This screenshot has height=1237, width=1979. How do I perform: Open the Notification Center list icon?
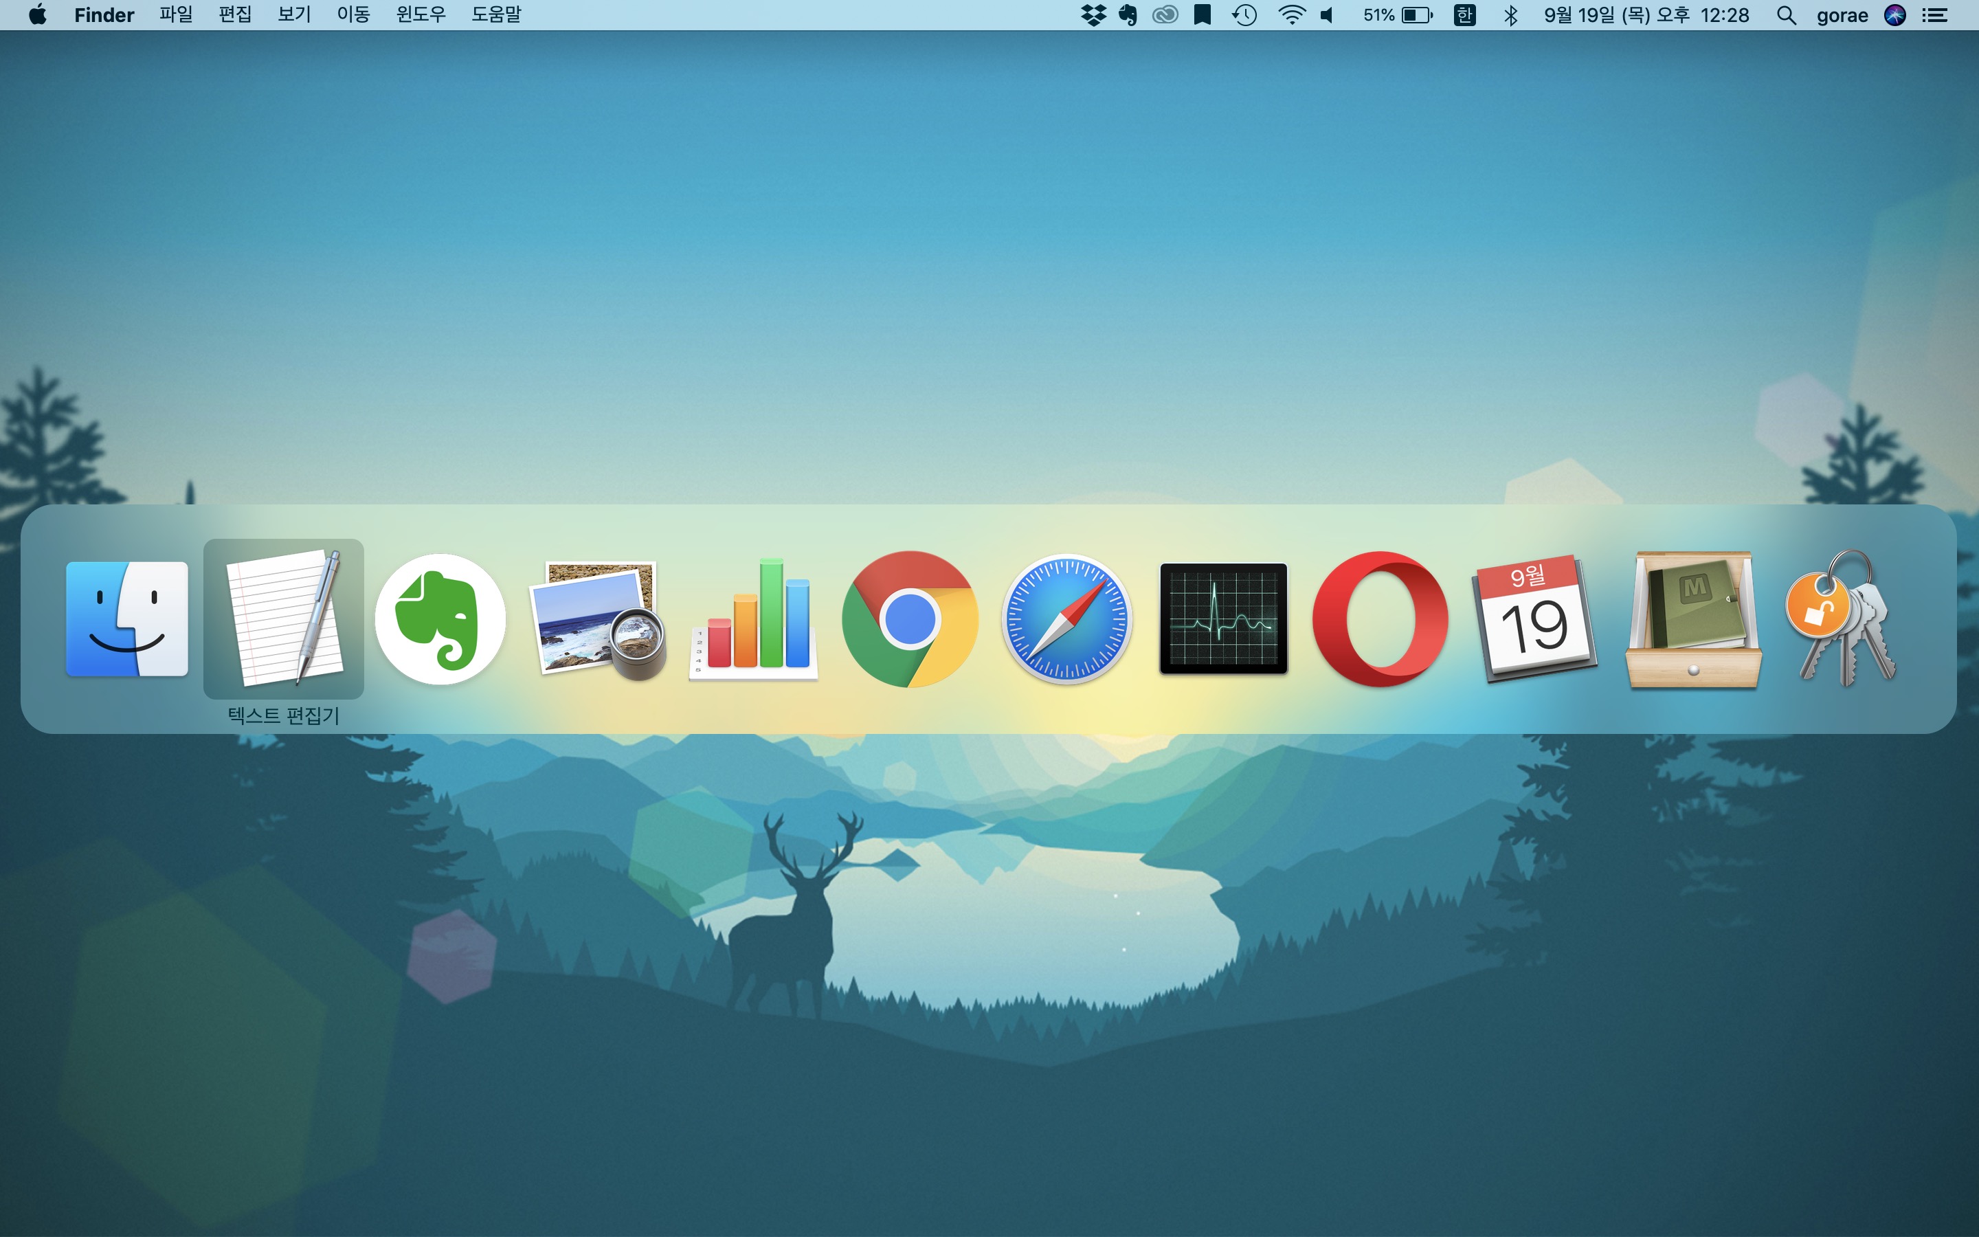(x=1934, y=14)
